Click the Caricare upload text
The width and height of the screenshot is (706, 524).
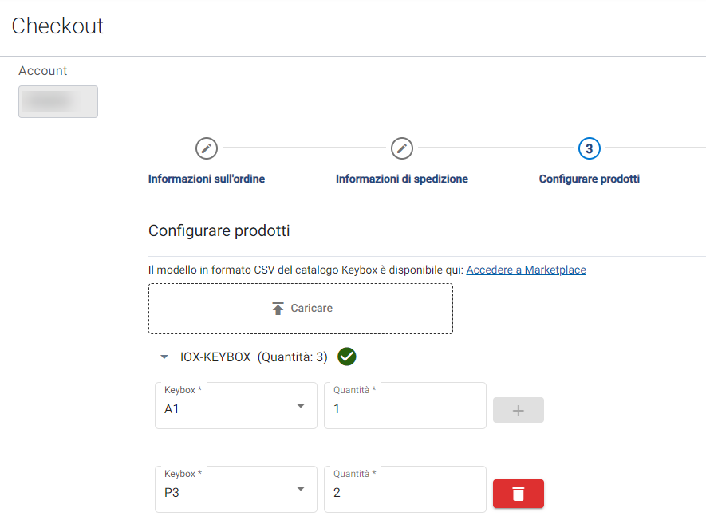pyautogui.click(x=311, y=309)
